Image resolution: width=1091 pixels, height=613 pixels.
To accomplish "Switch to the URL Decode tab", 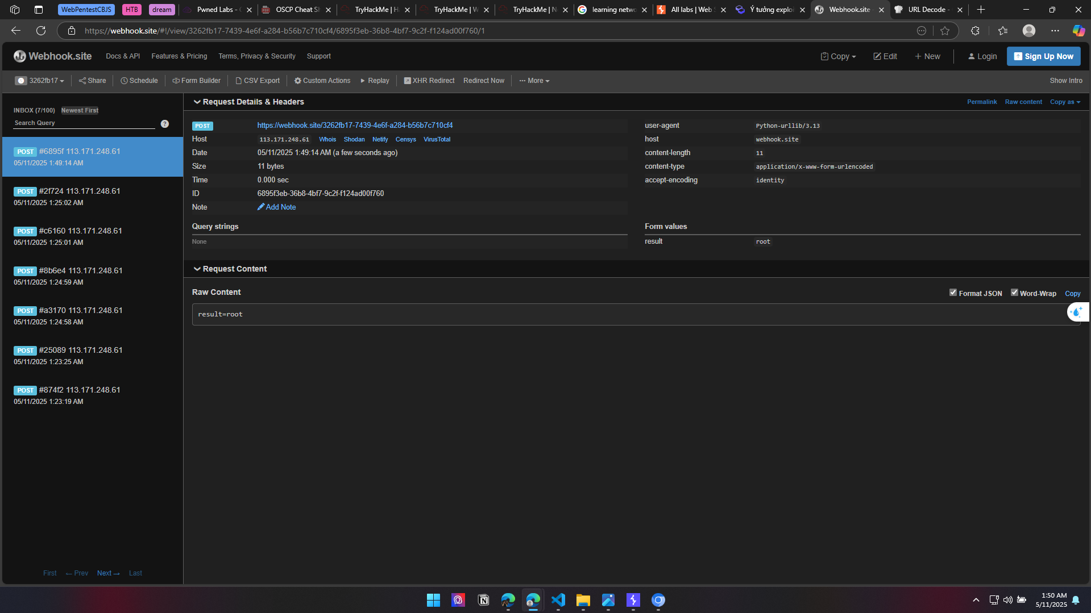I will [x=927, y=10].
